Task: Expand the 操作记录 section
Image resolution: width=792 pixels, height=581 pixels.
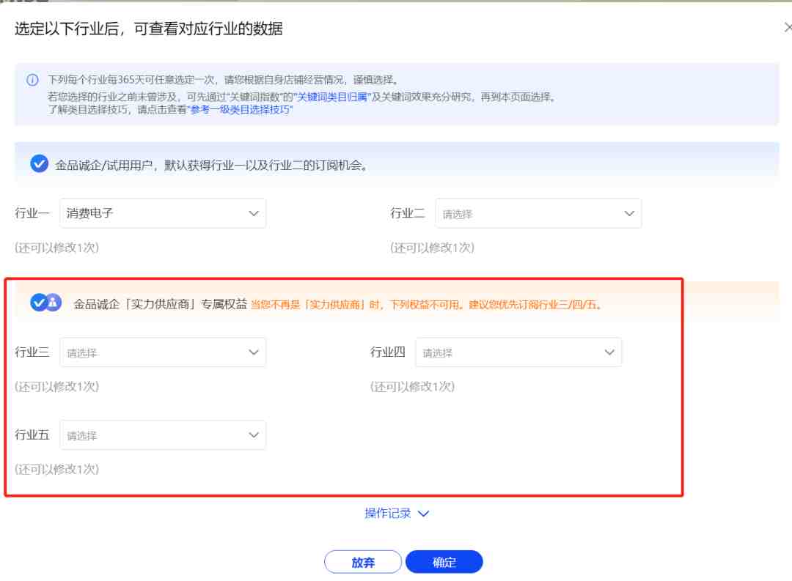Action: 397,514
